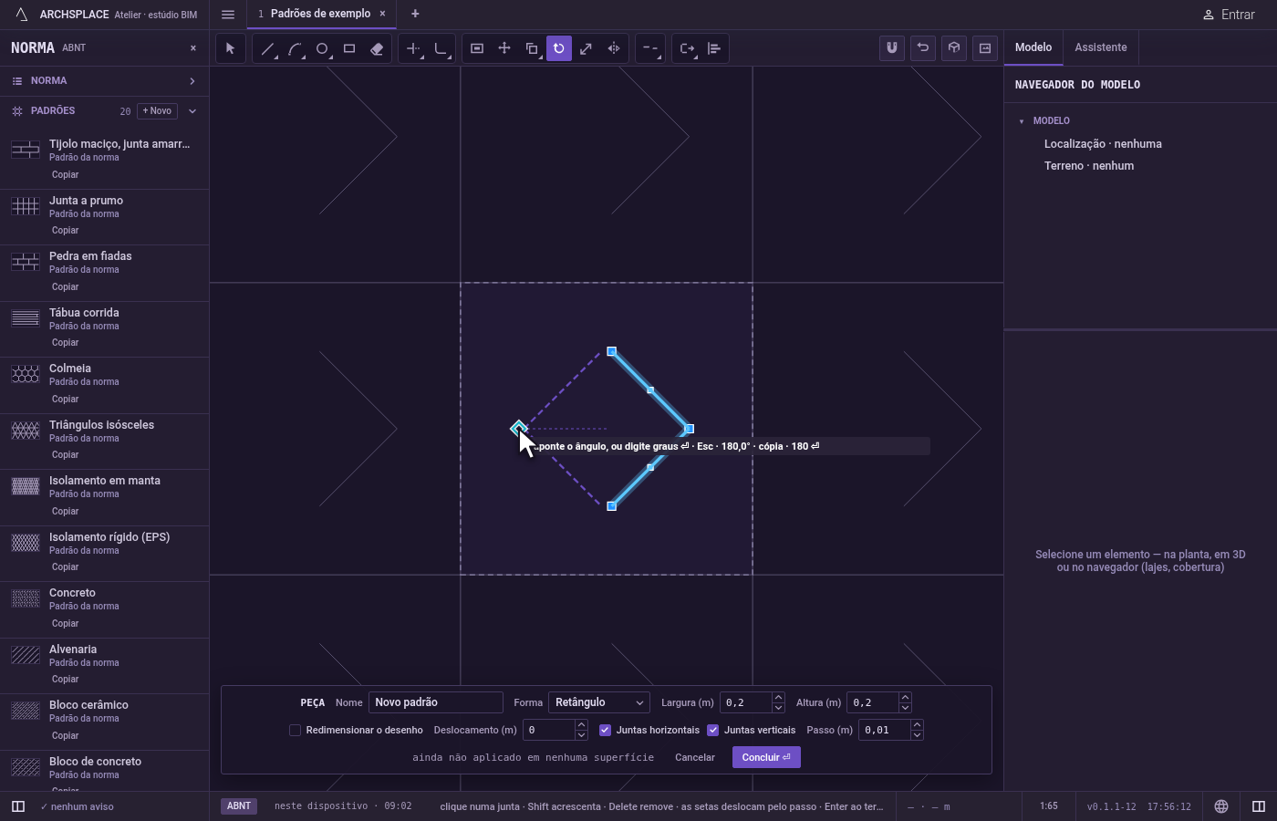Activate the eraser tool

tap(377, 48)
